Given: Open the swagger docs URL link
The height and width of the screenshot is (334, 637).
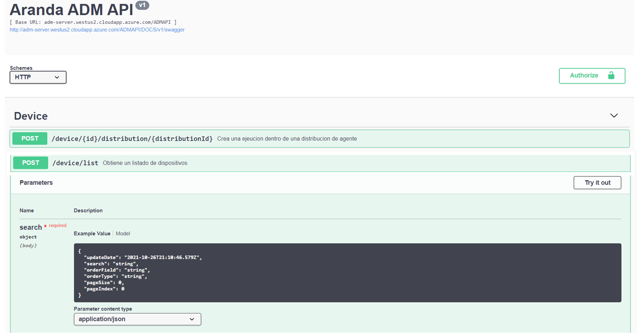Looking at the screenshot, I should (97, 30).
